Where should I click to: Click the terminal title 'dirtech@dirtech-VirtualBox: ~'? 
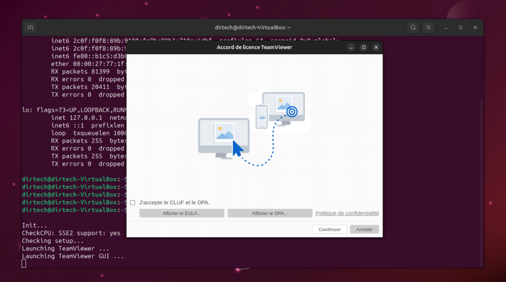coord(253,28)
